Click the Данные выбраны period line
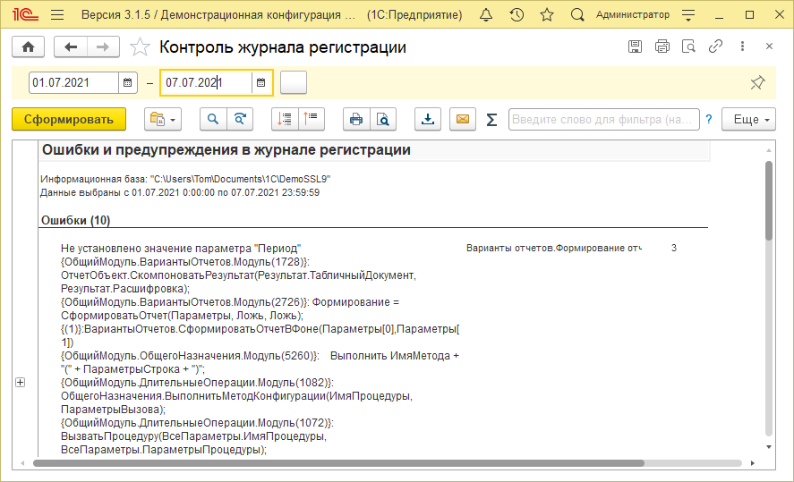 pos(180,192)
